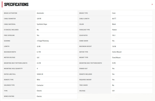The height and width of the screenshot is (101, 155).
Task: Select the MAXIMUM WIDTH label
Action: (x=10, y=52)
